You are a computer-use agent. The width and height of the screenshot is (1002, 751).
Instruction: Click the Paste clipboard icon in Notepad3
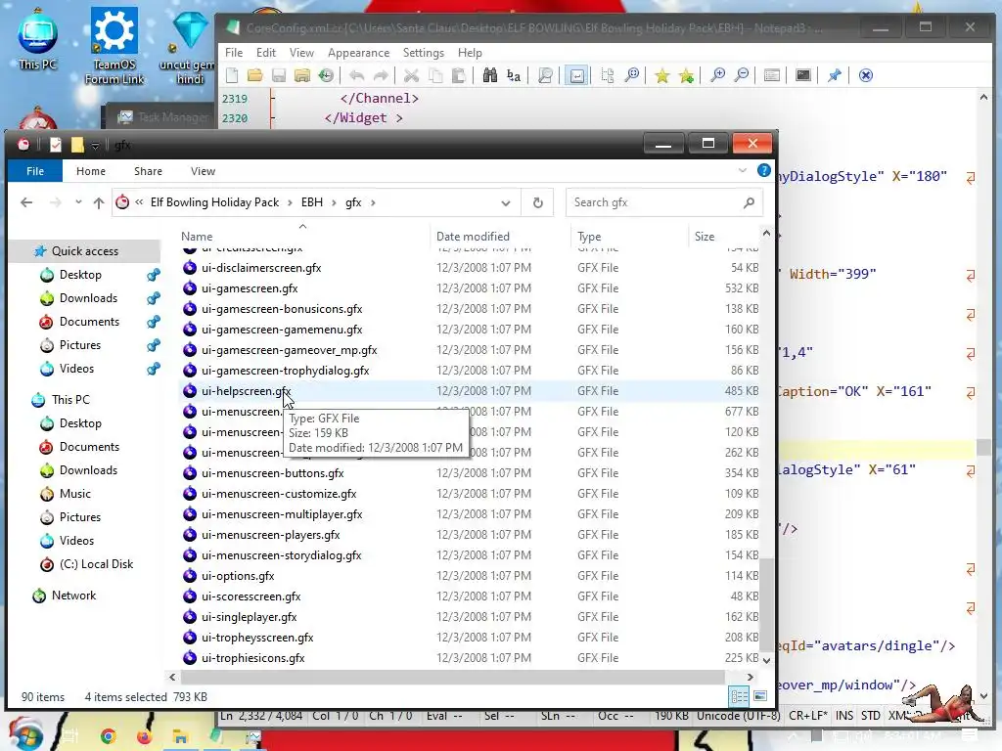(x=458, y=75)
